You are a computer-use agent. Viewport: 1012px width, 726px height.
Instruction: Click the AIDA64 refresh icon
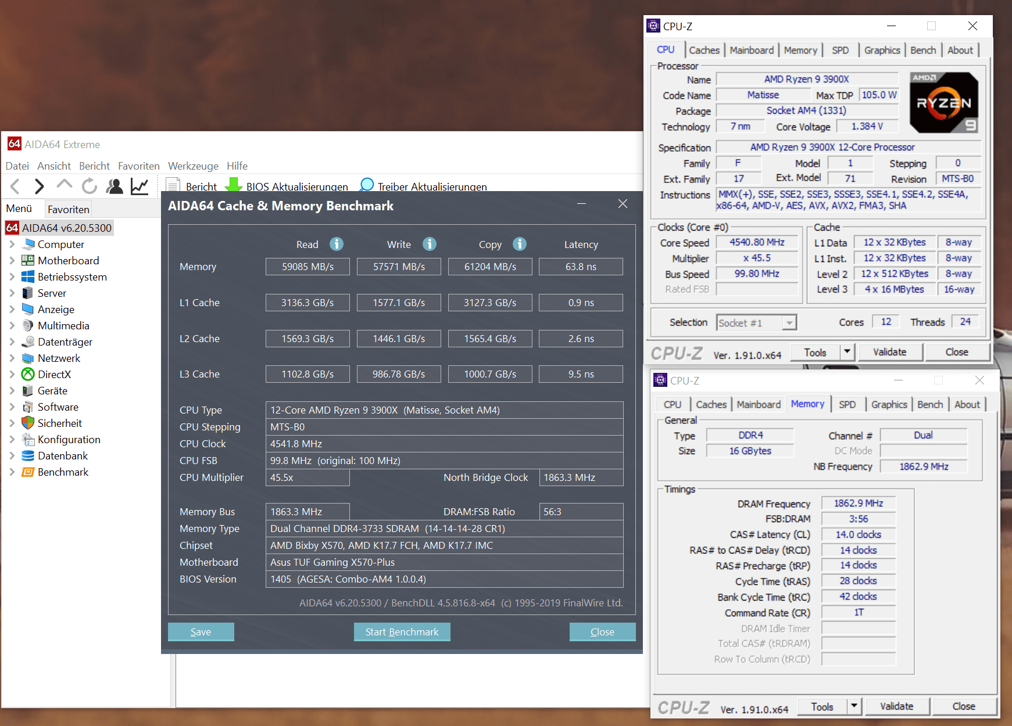(89, 186)
